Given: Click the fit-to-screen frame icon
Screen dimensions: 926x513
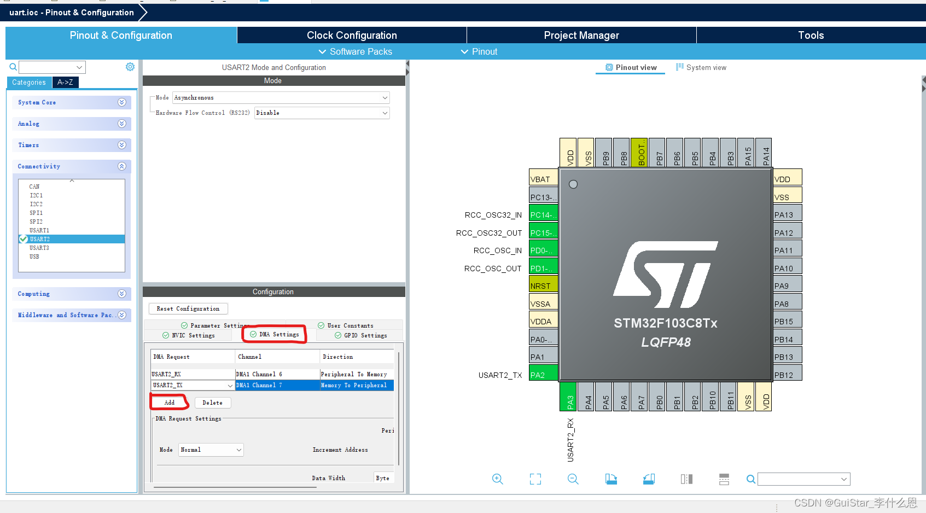Looking at the screenshot, I should click(535, 479).
